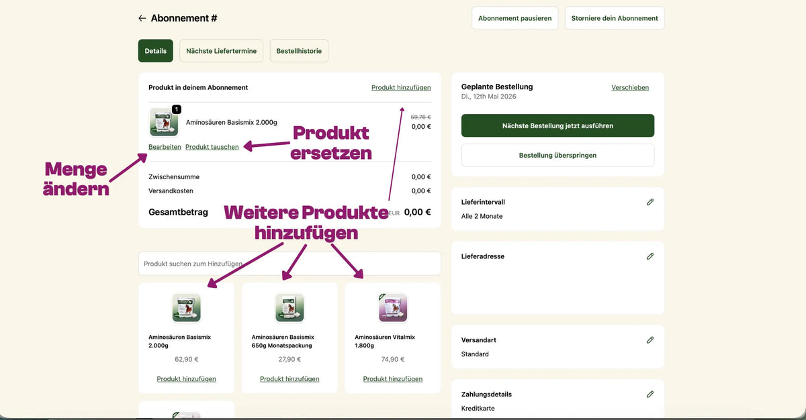Click Bestellung überspringen
806x420 pixels.
[557, 155]
